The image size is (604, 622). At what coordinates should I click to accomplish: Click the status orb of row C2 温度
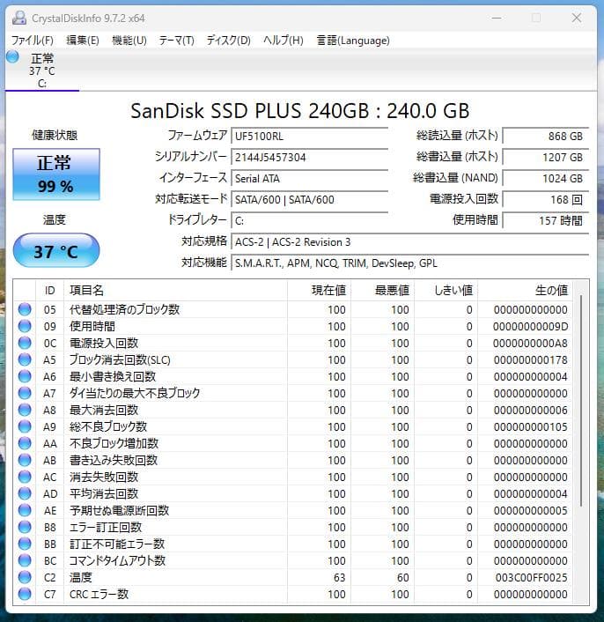tap(25, 577)
